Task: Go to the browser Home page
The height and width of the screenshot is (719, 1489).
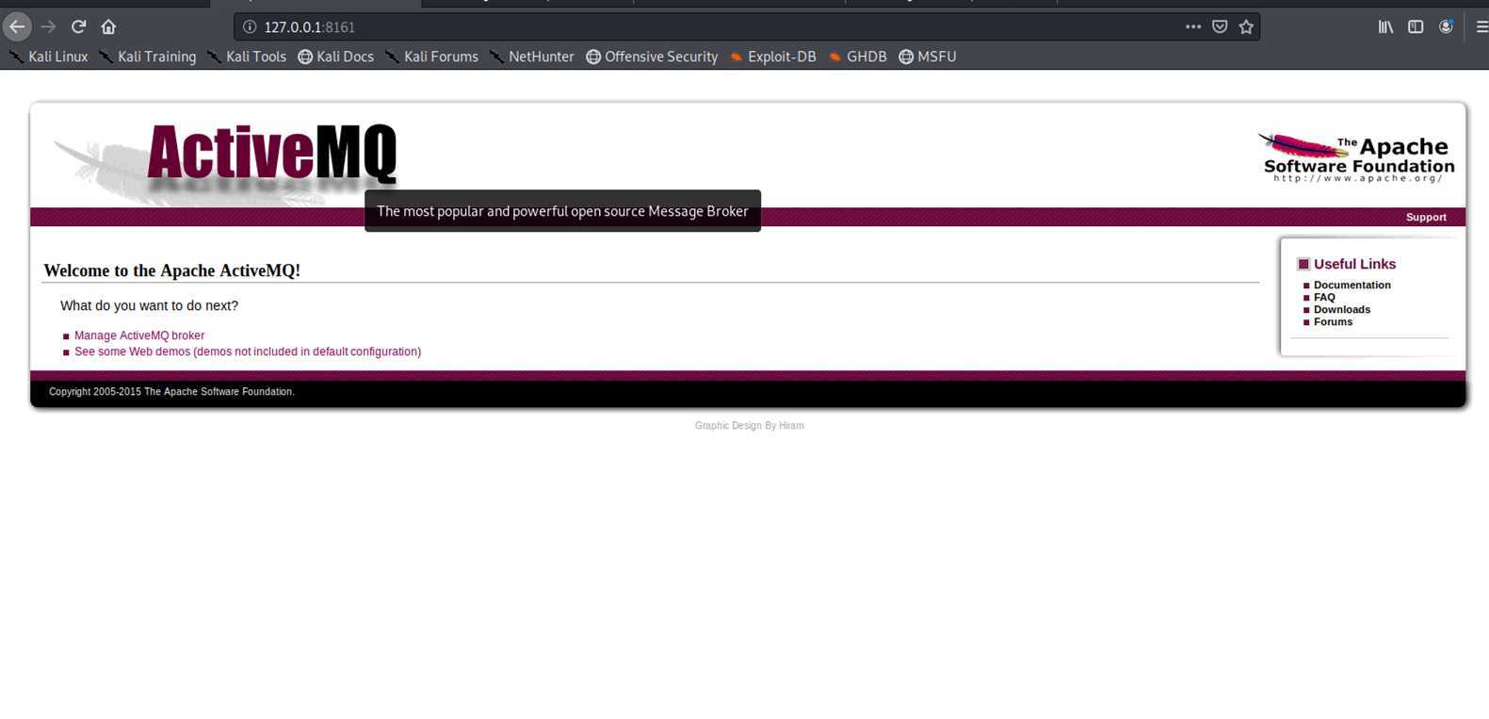Action: pos(108,26)
